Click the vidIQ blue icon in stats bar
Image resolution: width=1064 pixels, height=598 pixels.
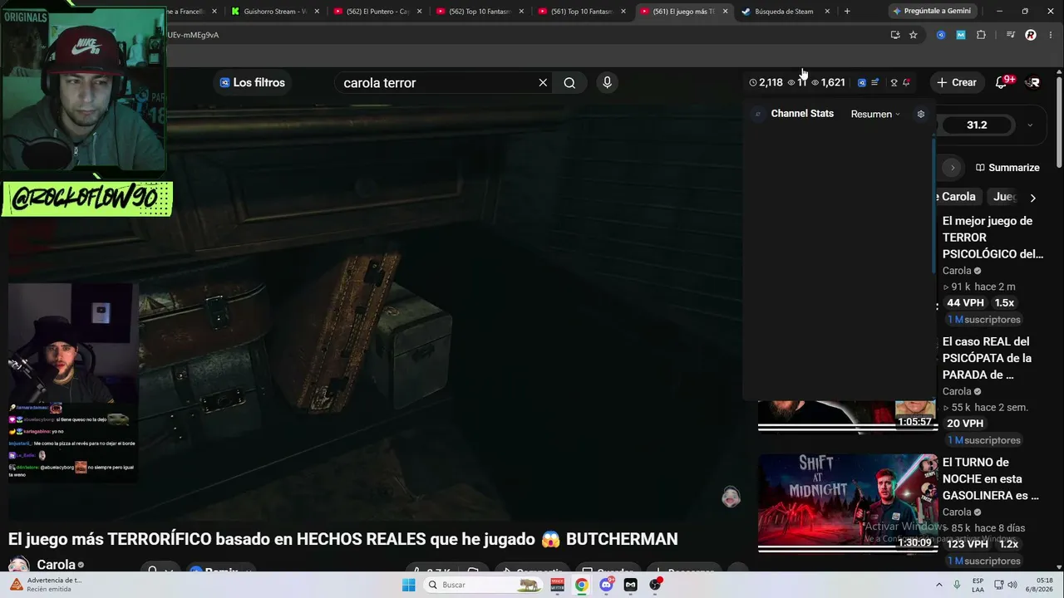tap(862, 82)
